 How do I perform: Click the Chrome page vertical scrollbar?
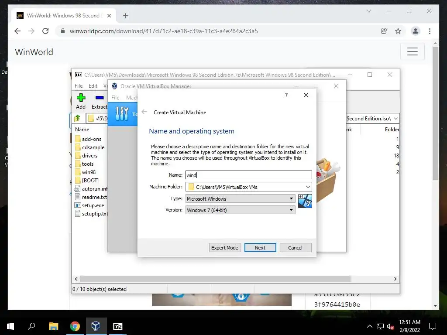click(435, 113)
